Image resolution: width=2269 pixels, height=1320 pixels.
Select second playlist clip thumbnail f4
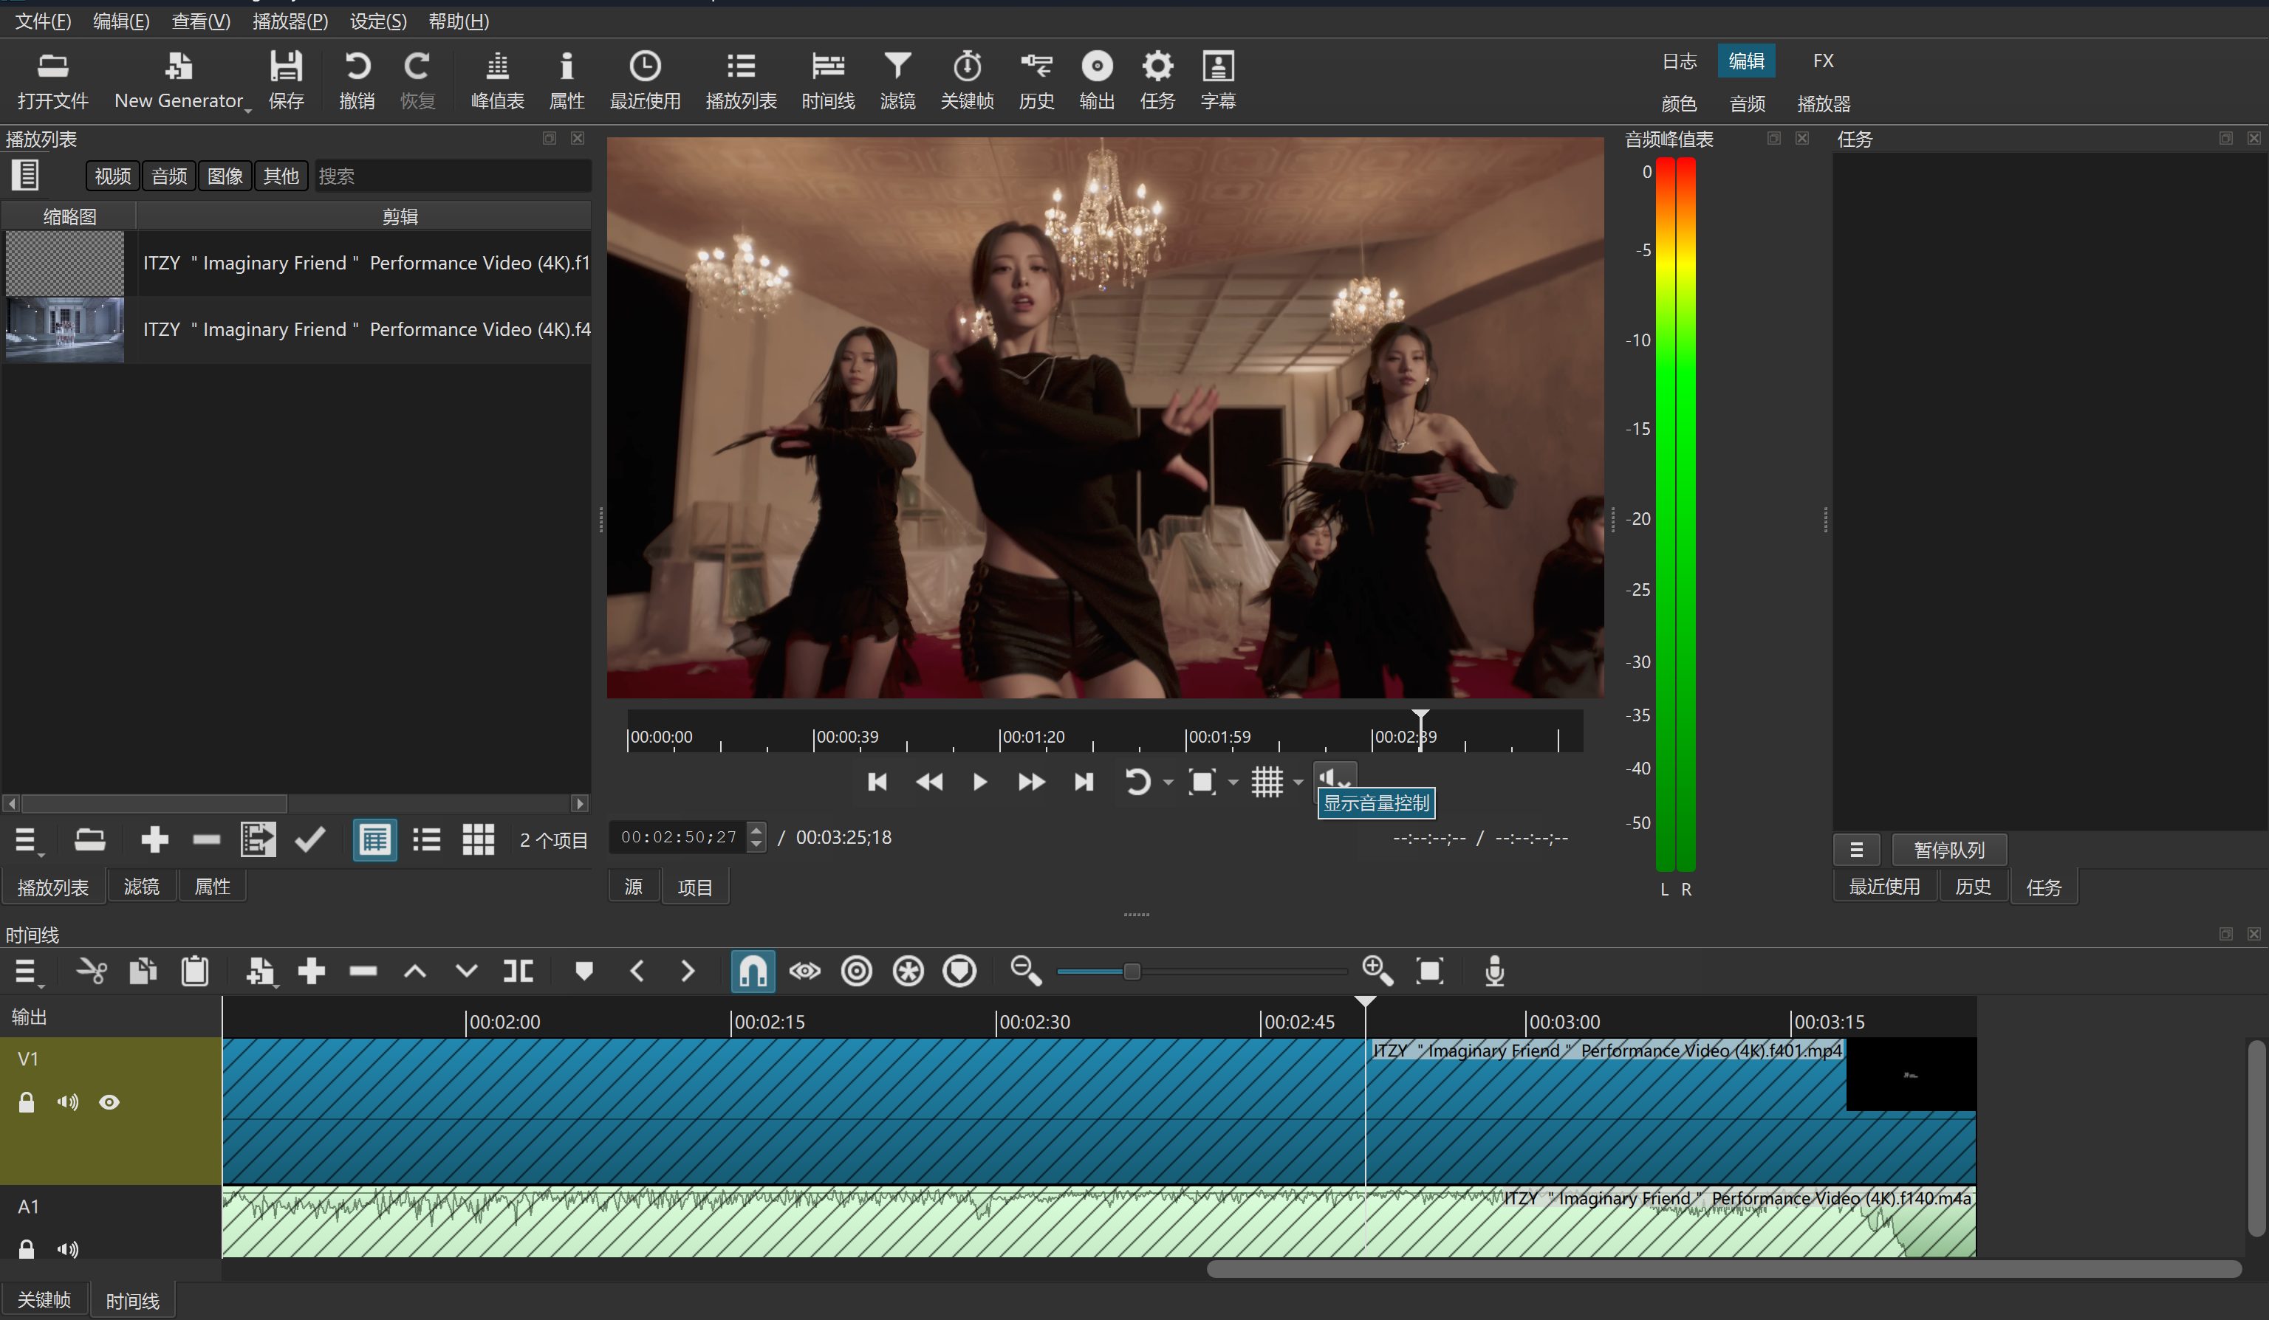[65, 330]
